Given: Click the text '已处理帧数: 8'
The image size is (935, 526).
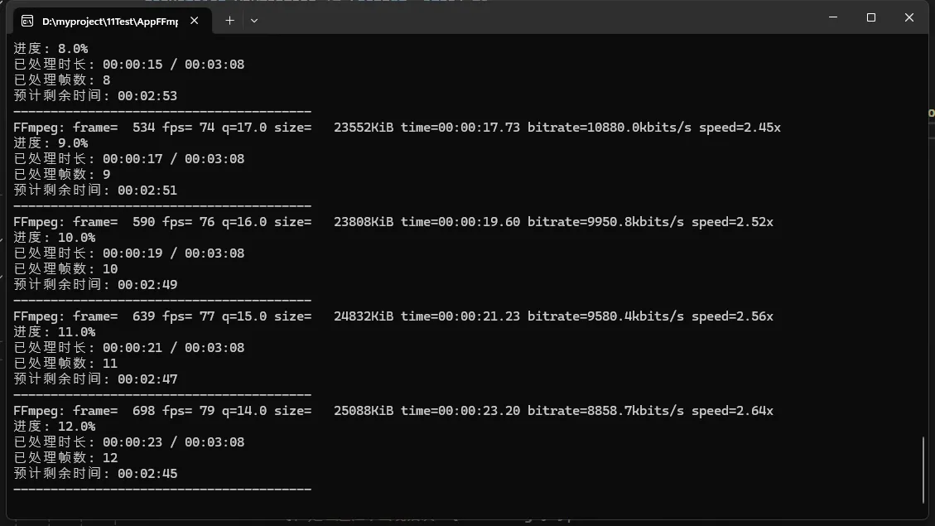Looking at the screenshot, I should click(x=62, y=80).
